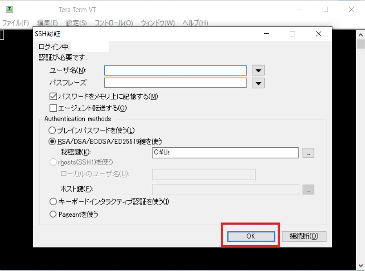Minimize the Tera Term VT window
Image resolution: width=365 pixels, height=271 pixels.
tap(299, 9)
